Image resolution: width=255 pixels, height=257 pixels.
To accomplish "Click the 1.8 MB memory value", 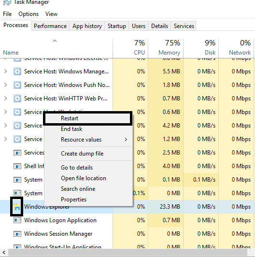I will (171, 85).
